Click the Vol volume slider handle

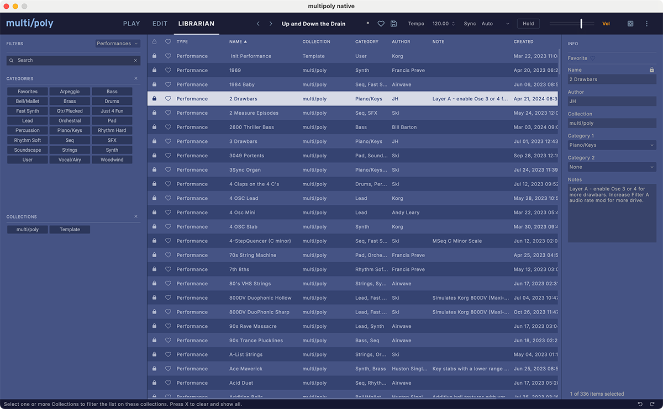(581, 24)
